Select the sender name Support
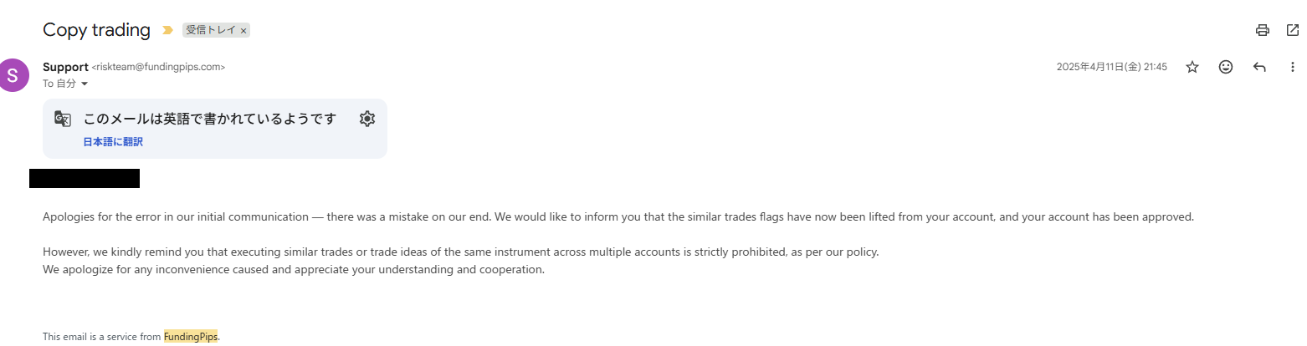This screenshot has height=346, width=1307. tap(65, 67)
